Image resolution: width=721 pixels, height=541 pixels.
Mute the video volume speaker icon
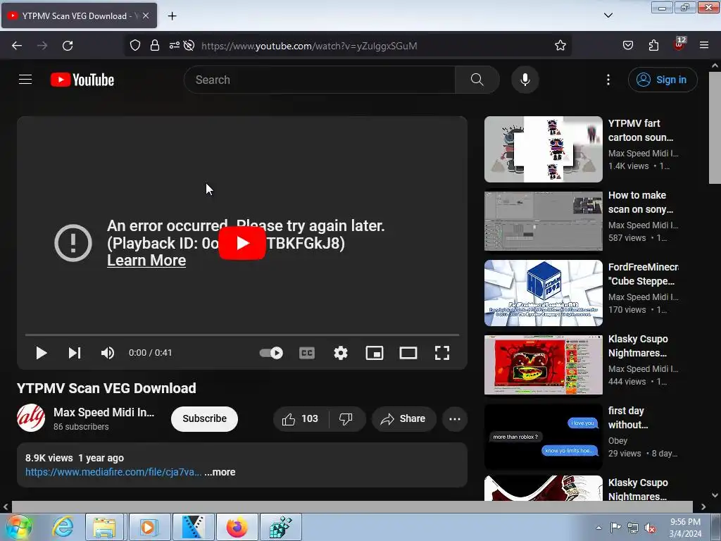coord(108,353)
